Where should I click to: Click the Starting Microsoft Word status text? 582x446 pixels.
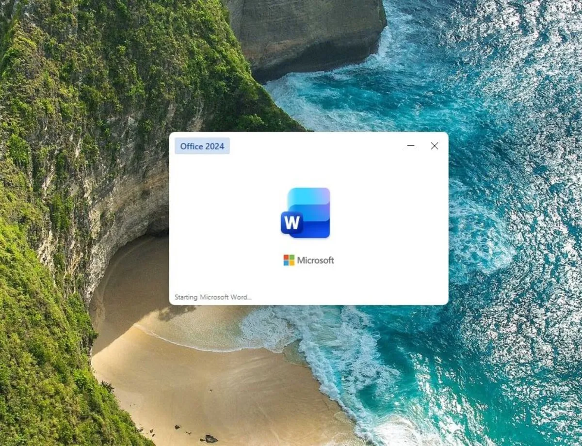click(x=213, y=297)
